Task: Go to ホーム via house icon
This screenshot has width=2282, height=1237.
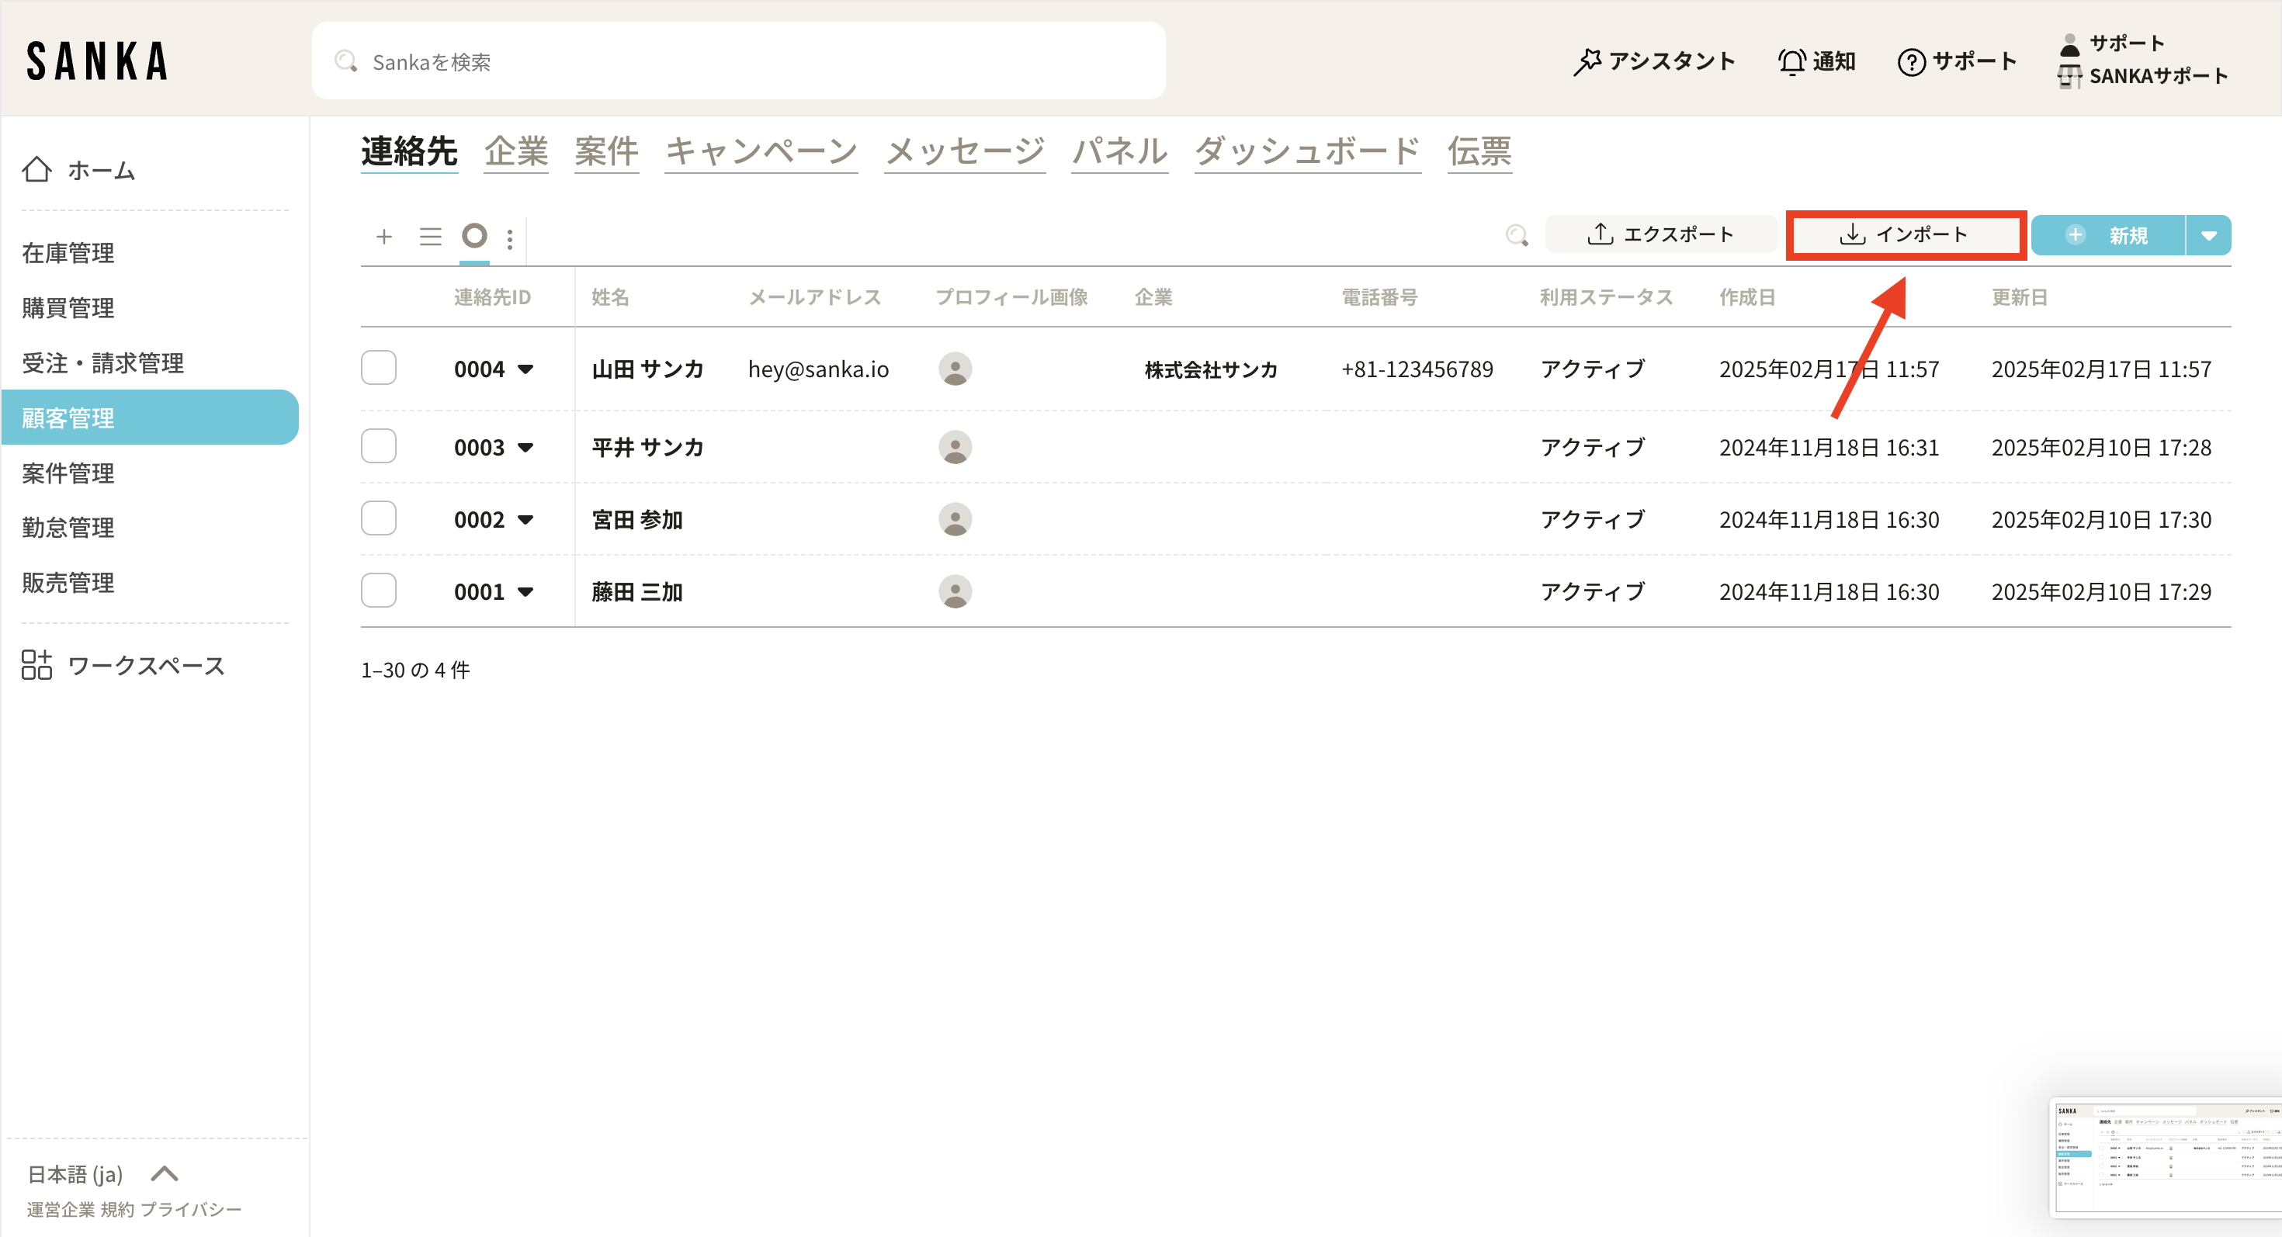Action: [37, 169]
